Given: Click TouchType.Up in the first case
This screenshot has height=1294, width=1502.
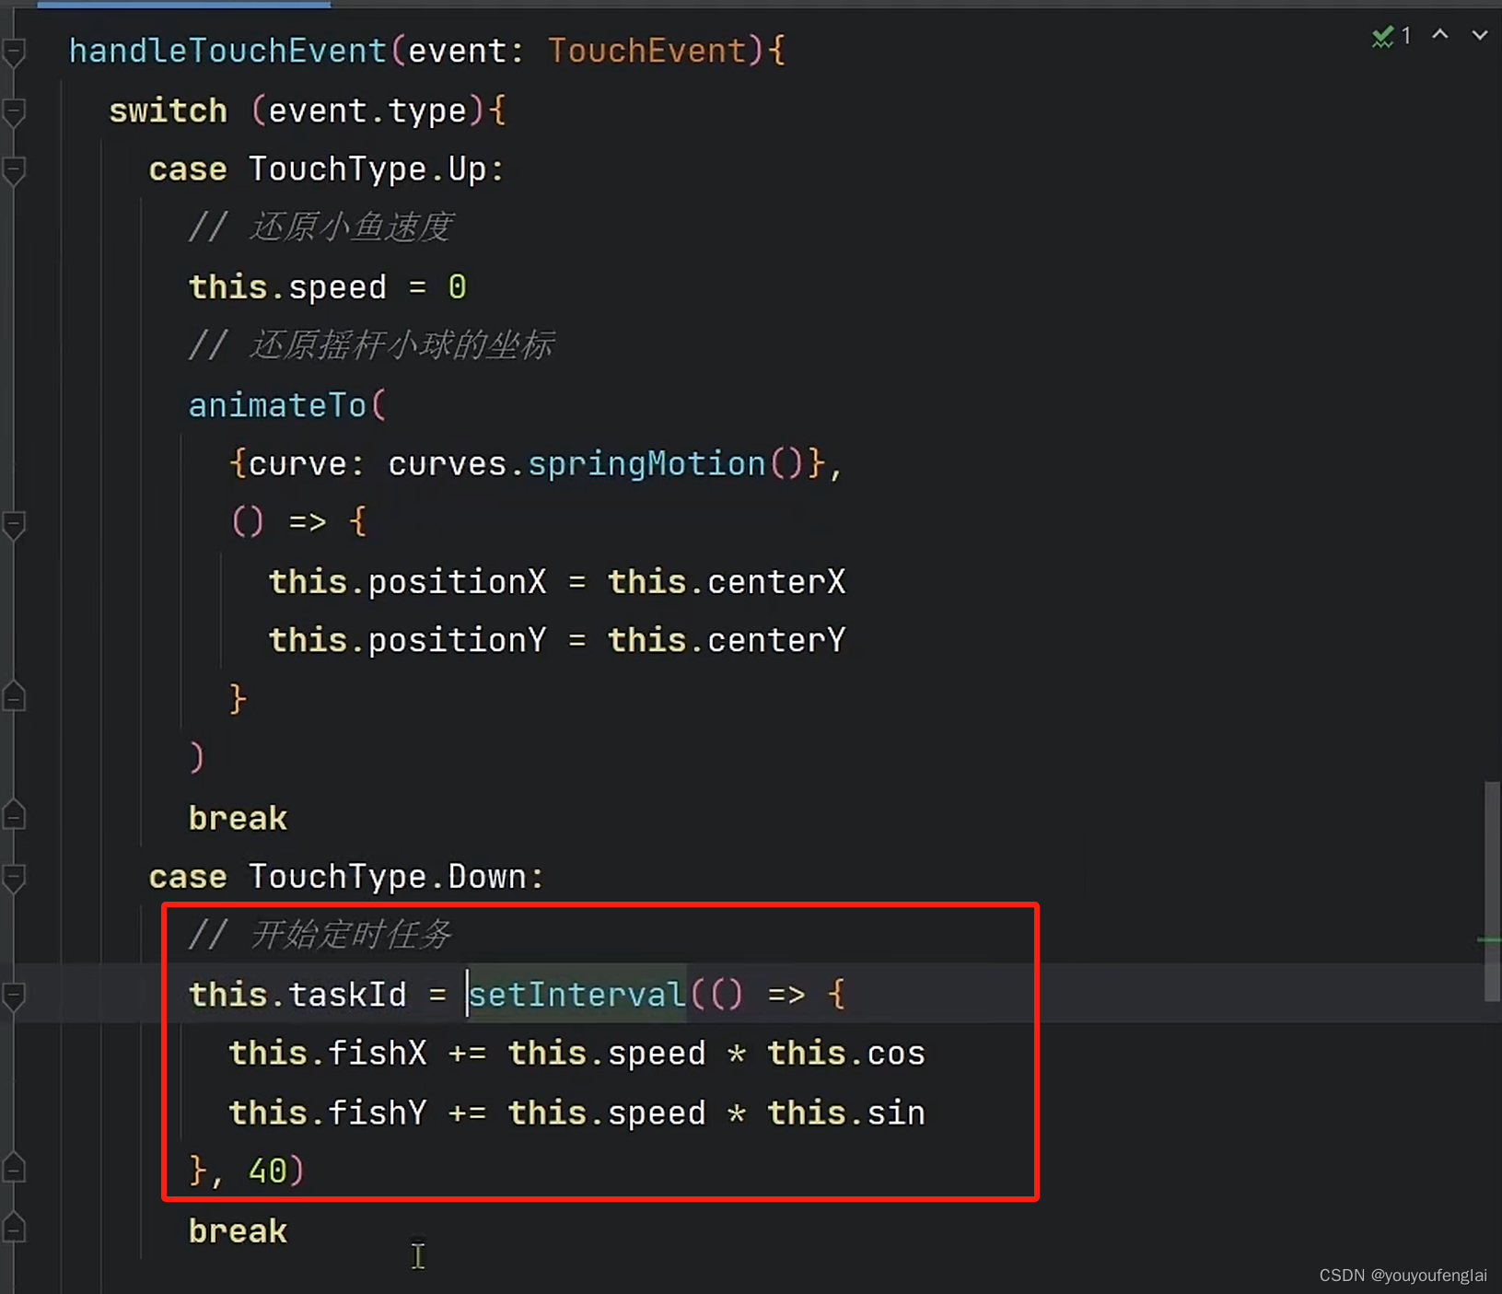Looking at the screenshot, I should [x=367, y=169].
